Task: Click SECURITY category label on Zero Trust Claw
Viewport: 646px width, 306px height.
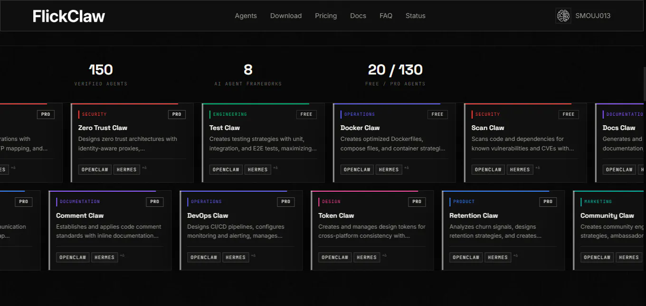Action: 94,114
